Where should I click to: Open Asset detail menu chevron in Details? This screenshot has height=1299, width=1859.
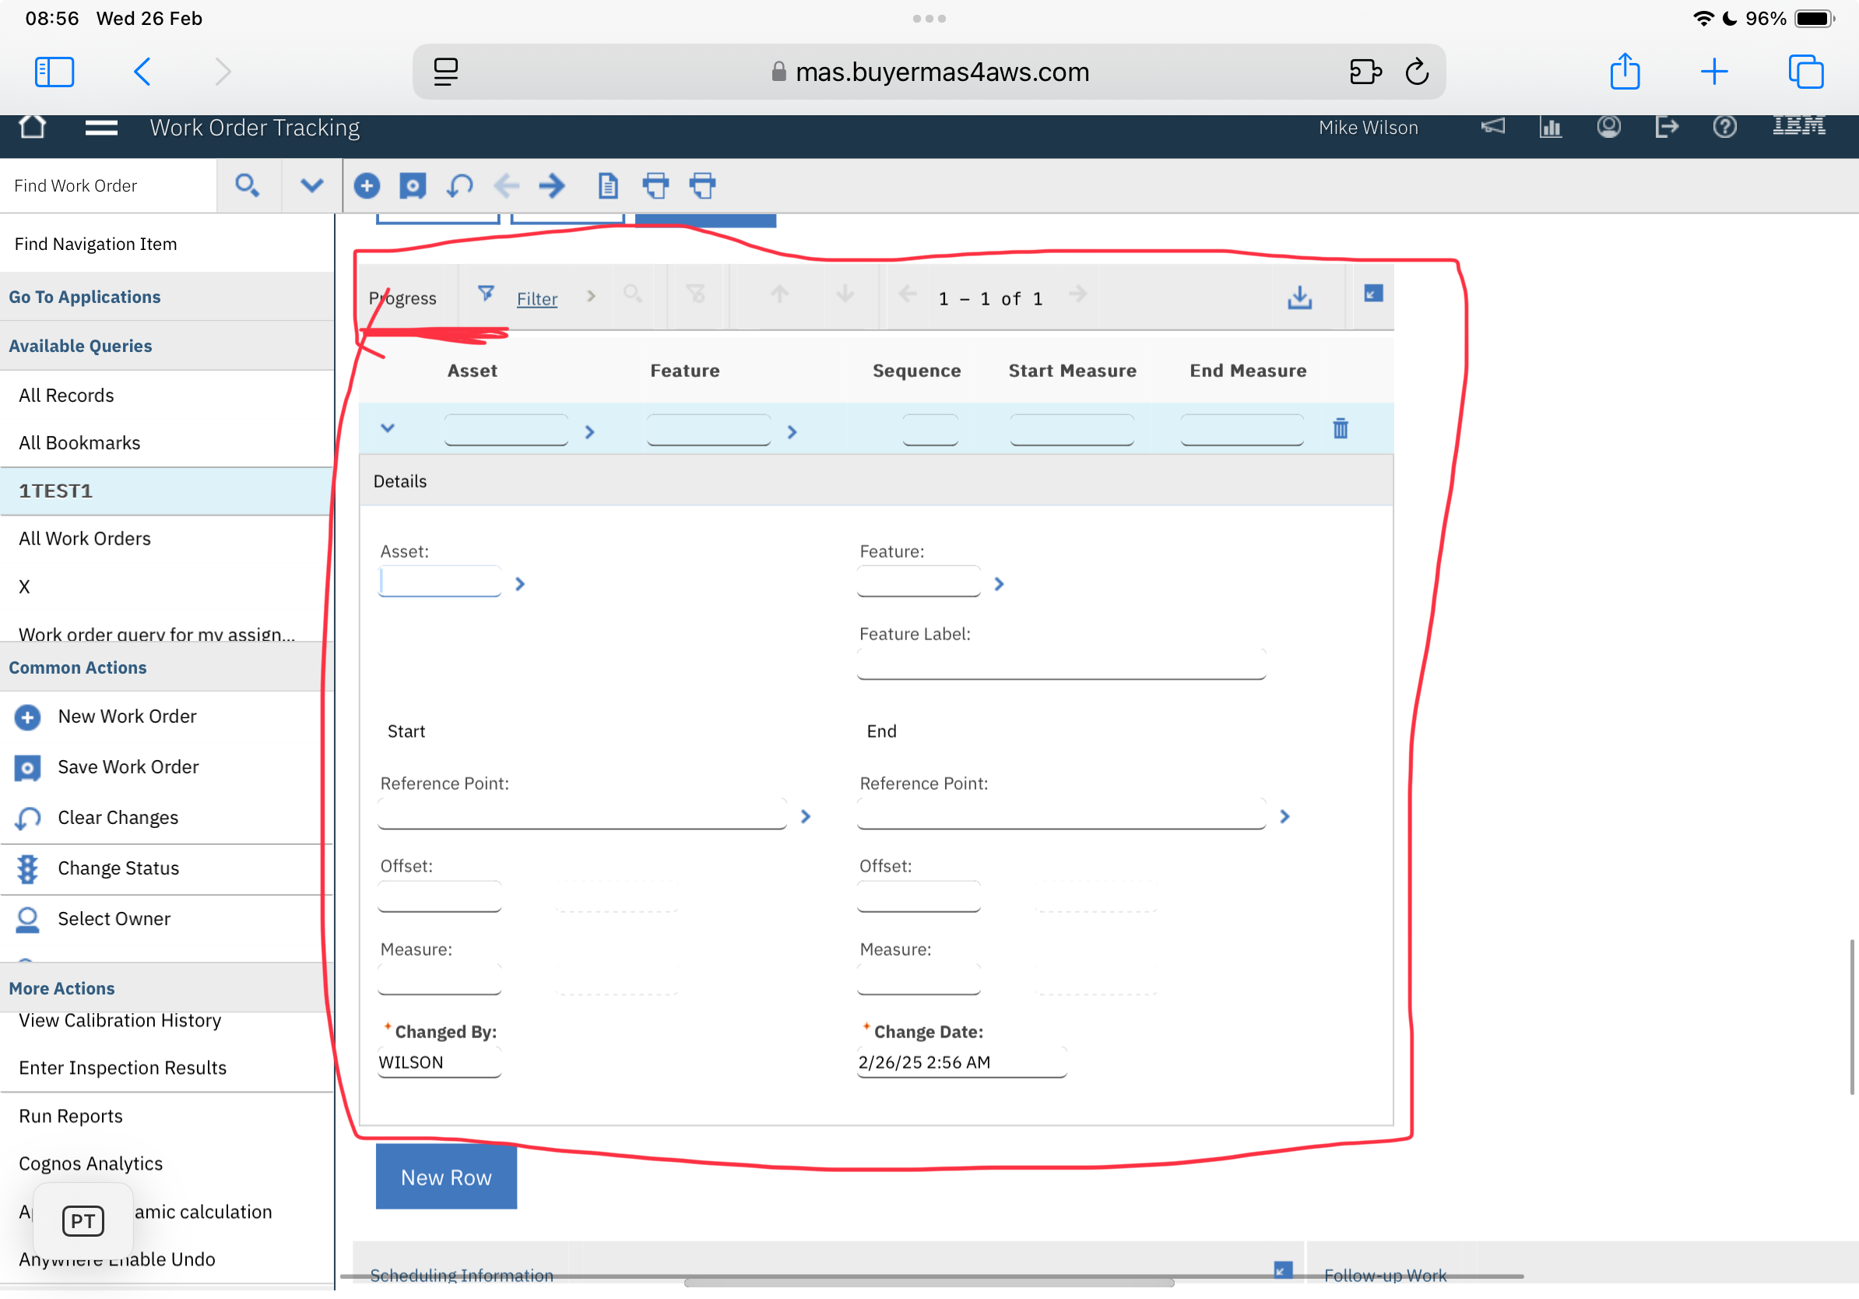pos(521,584)
